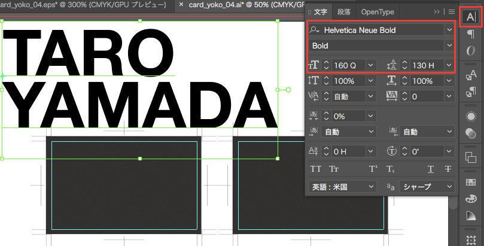Open the Character panel hamburger menu
This screenshot has height=246, width=484.
click(x=451, y=11)
